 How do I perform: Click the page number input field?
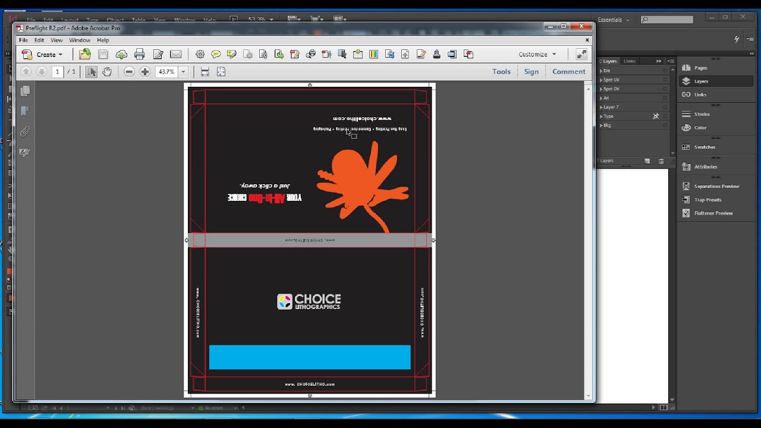tap(58, 71)
